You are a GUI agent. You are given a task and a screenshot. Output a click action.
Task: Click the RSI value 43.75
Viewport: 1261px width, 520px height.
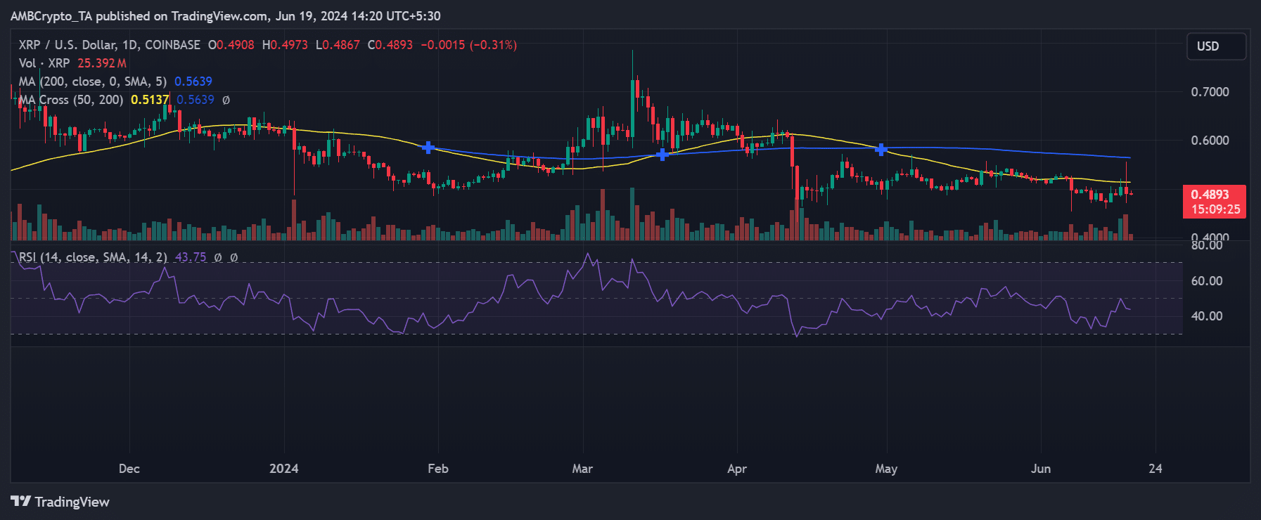[x=191, y=257]
